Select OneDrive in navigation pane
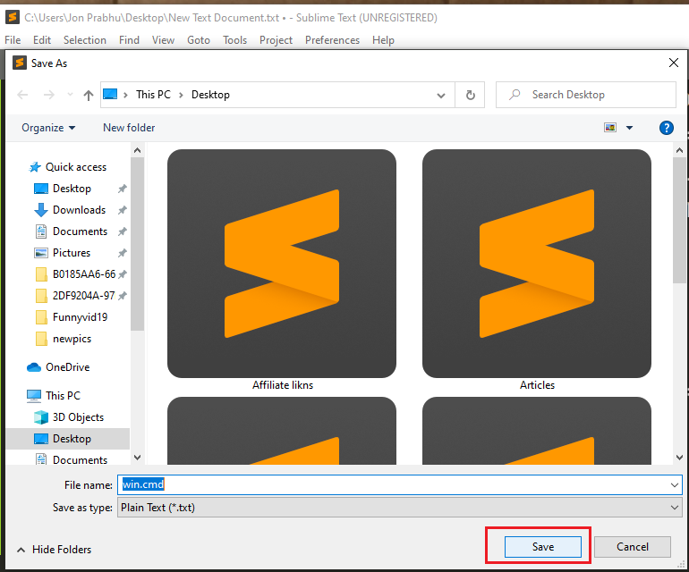 68,367
